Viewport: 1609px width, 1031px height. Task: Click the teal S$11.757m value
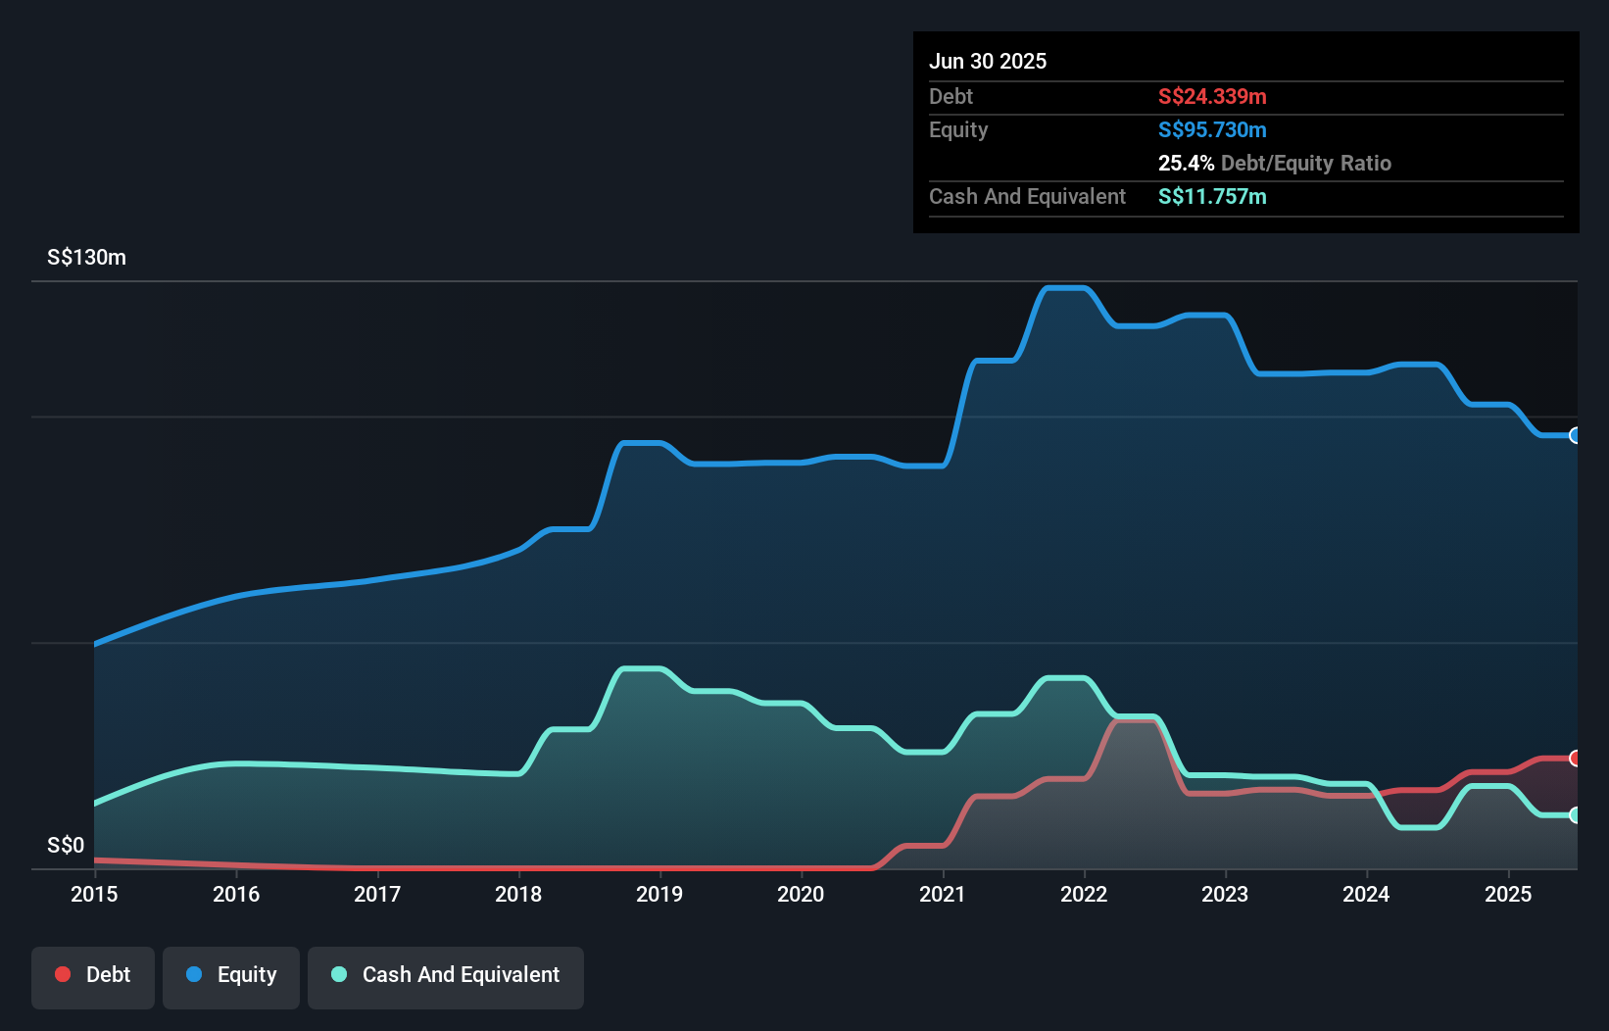(x=1212, y=196)
